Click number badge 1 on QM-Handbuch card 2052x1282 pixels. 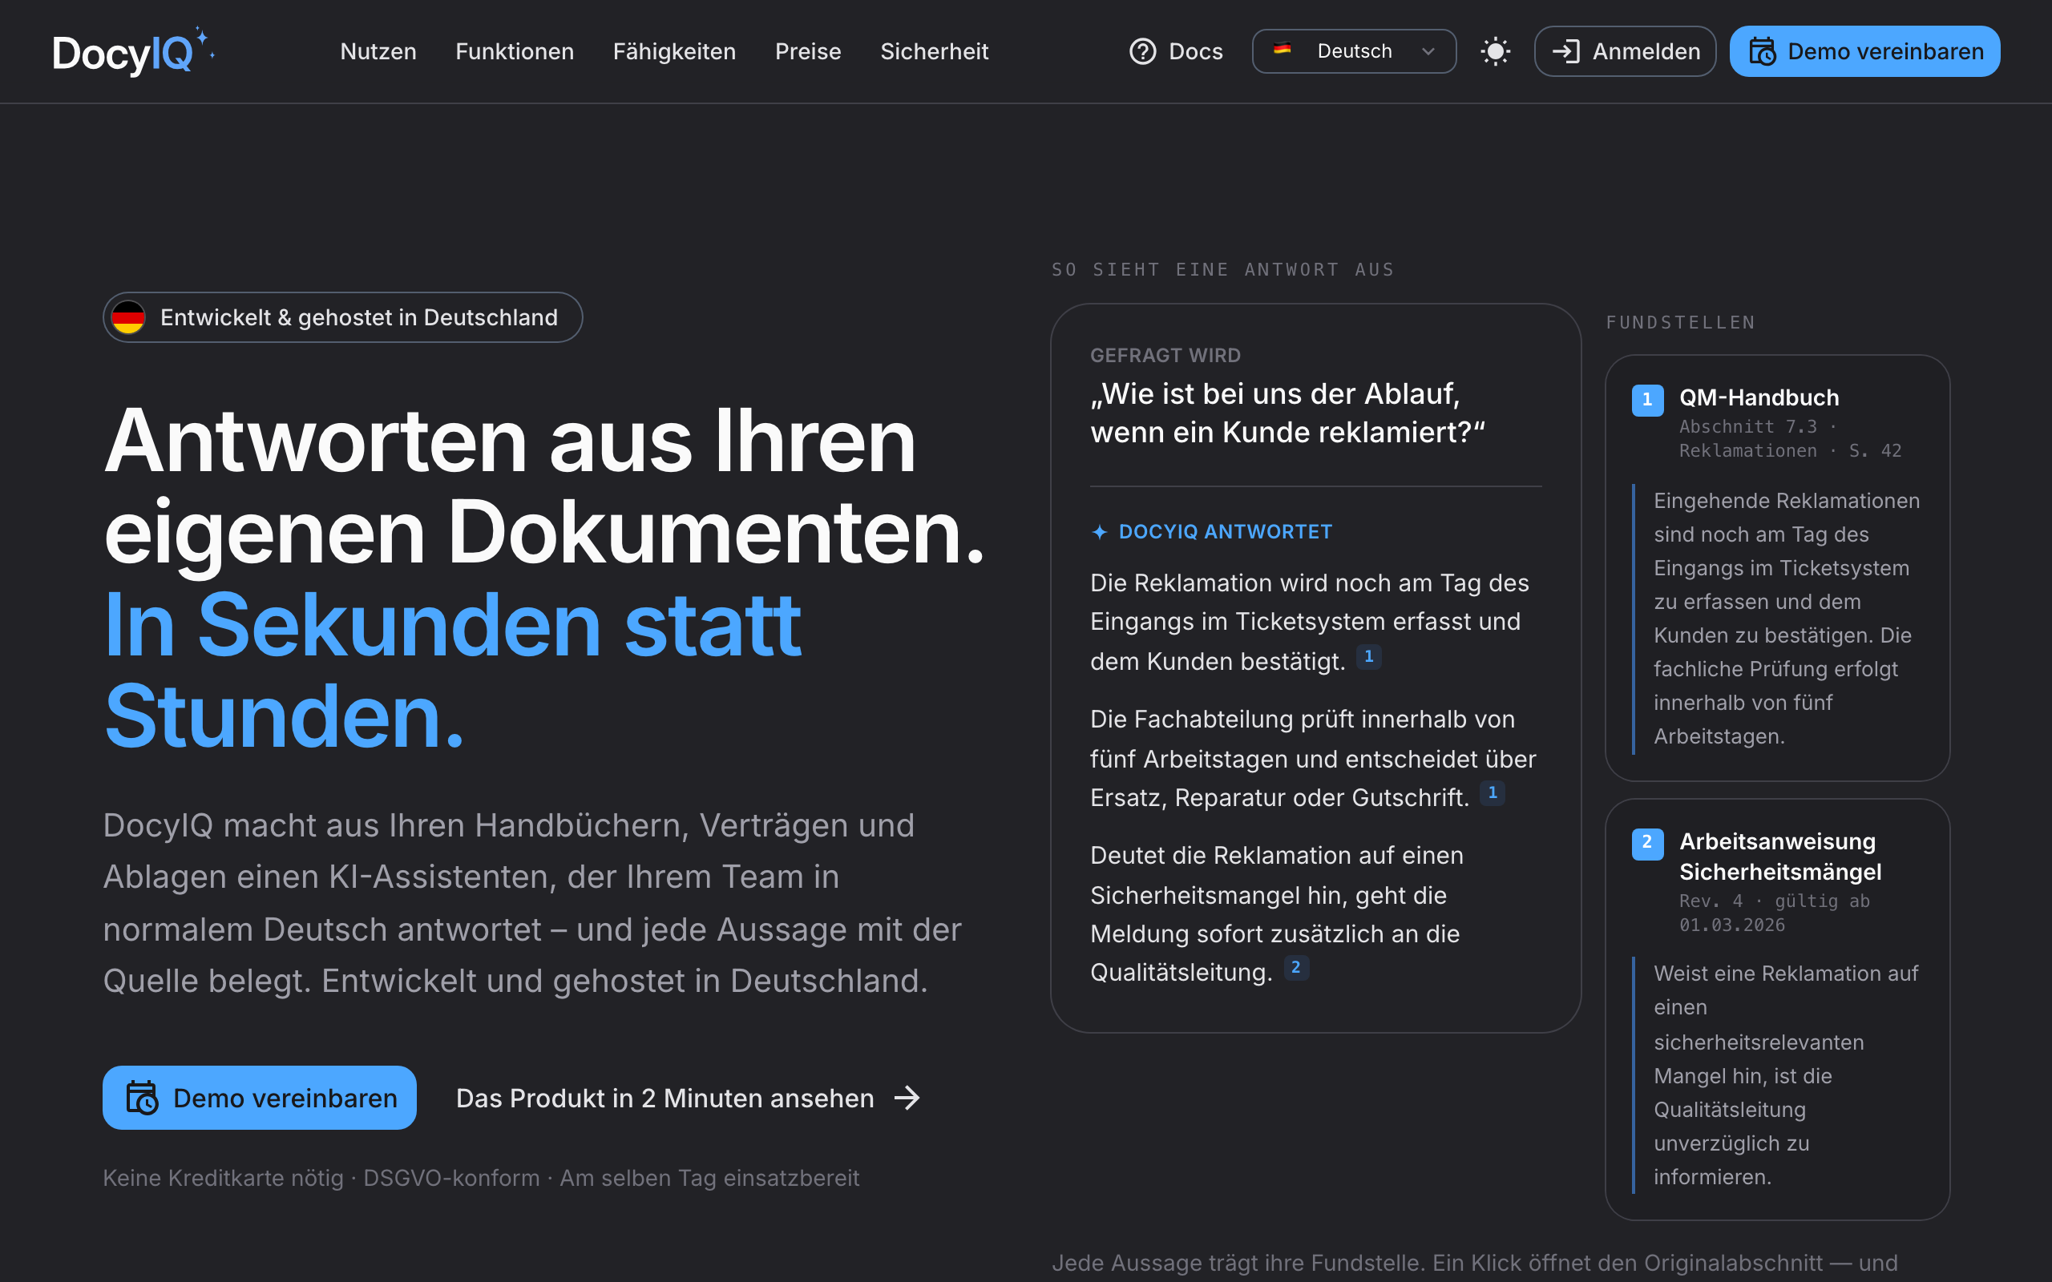1646,399
